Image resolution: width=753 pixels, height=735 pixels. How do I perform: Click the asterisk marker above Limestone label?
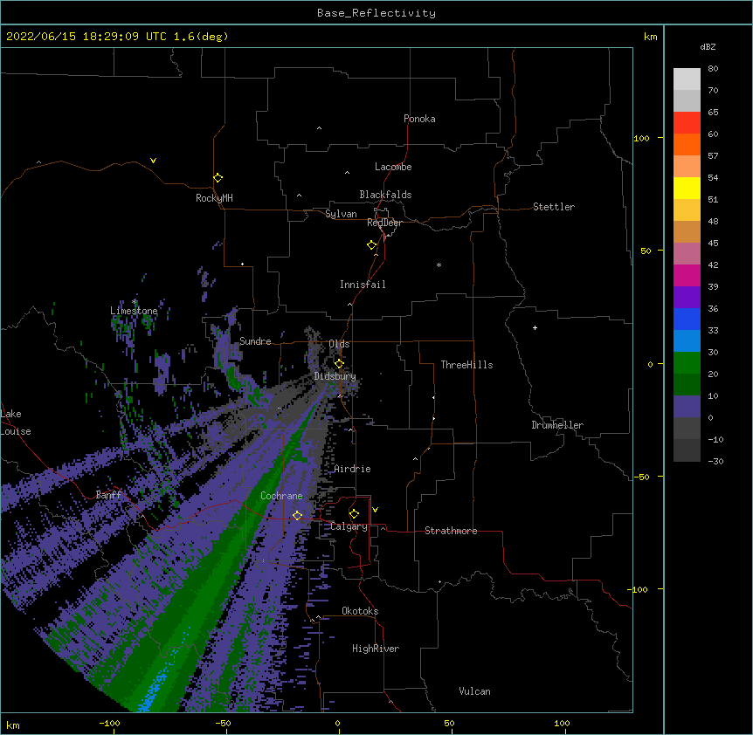[135, 302]
